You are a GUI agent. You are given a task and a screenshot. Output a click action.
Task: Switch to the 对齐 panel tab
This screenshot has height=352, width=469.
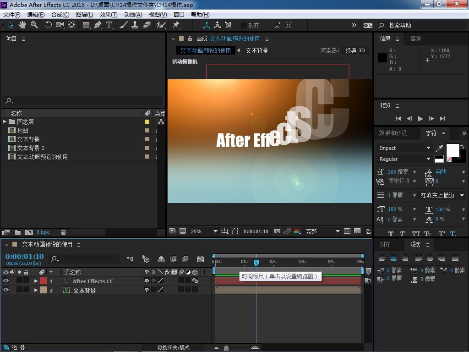click(x=385, y=245)
